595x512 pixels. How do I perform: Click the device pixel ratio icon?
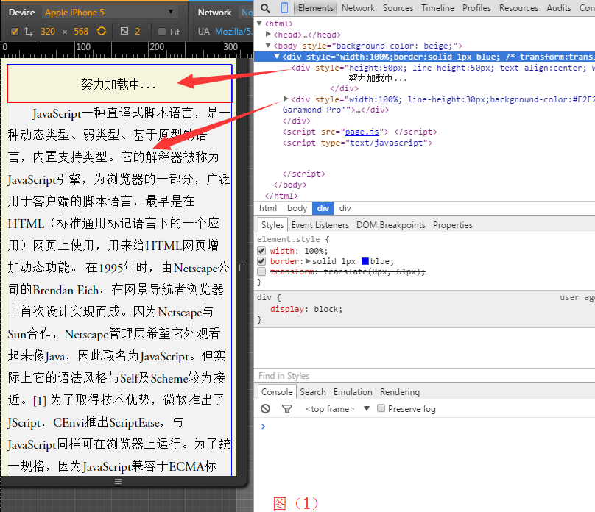[x=124, y=31]
